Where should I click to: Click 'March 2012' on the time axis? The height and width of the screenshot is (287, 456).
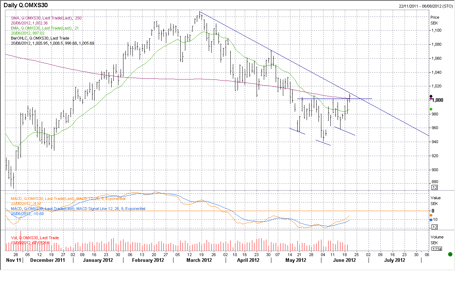click(x=199, y=260)
